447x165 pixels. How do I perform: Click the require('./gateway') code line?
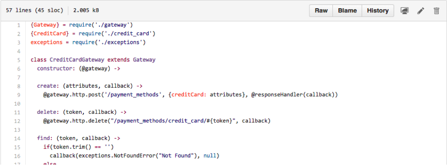[82, 25]
